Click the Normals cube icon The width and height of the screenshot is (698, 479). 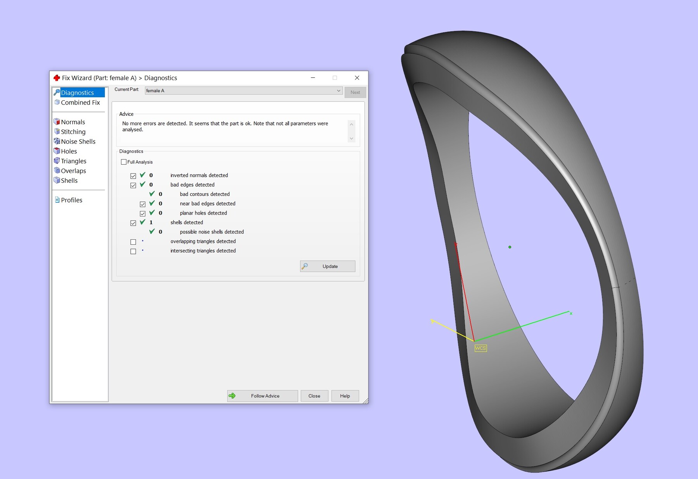tap(57, 122)
